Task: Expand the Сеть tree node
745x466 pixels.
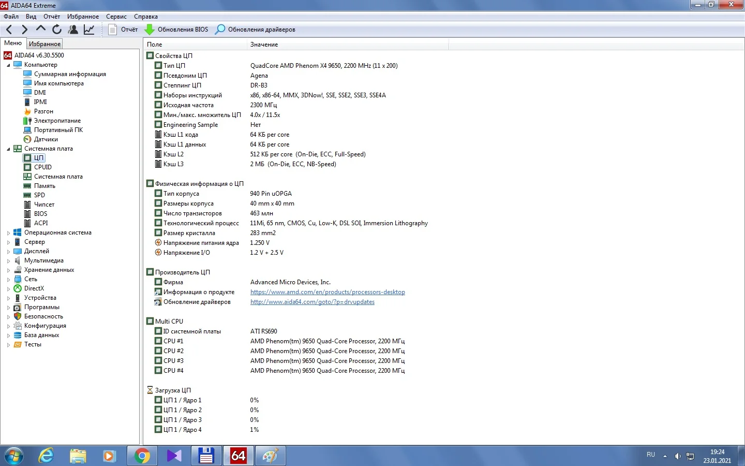Action: click(x=8, y=280)
